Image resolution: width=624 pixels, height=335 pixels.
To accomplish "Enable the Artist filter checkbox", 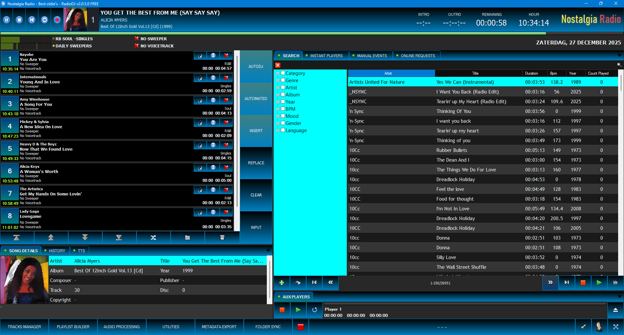I will click(283, 87).
